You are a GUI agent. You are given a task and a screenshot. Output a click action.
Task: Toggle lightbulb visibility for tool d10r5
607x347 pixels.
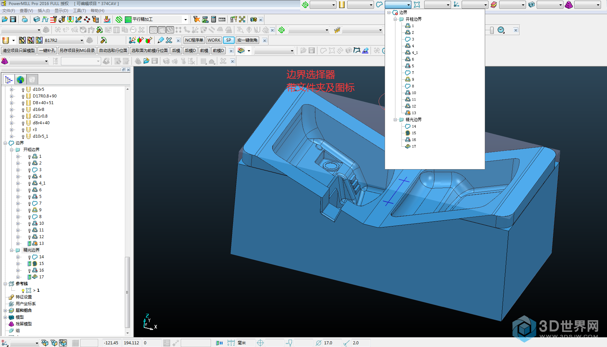(x=23, y=90)
